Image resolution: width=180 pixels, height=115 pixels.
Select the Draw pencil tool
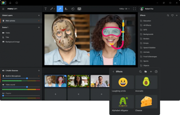point(51,9)
